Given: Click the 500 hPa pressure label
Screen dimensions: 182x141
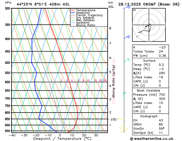Looking at the screenshot, I should [8, 63].
